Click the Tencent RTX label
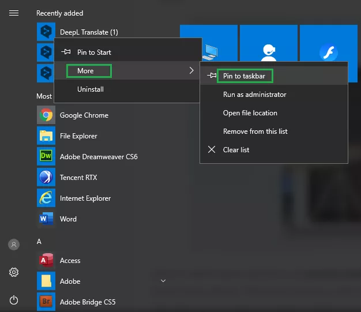The image size is (361, 312). pyautogui.click(x=78, y=177)
